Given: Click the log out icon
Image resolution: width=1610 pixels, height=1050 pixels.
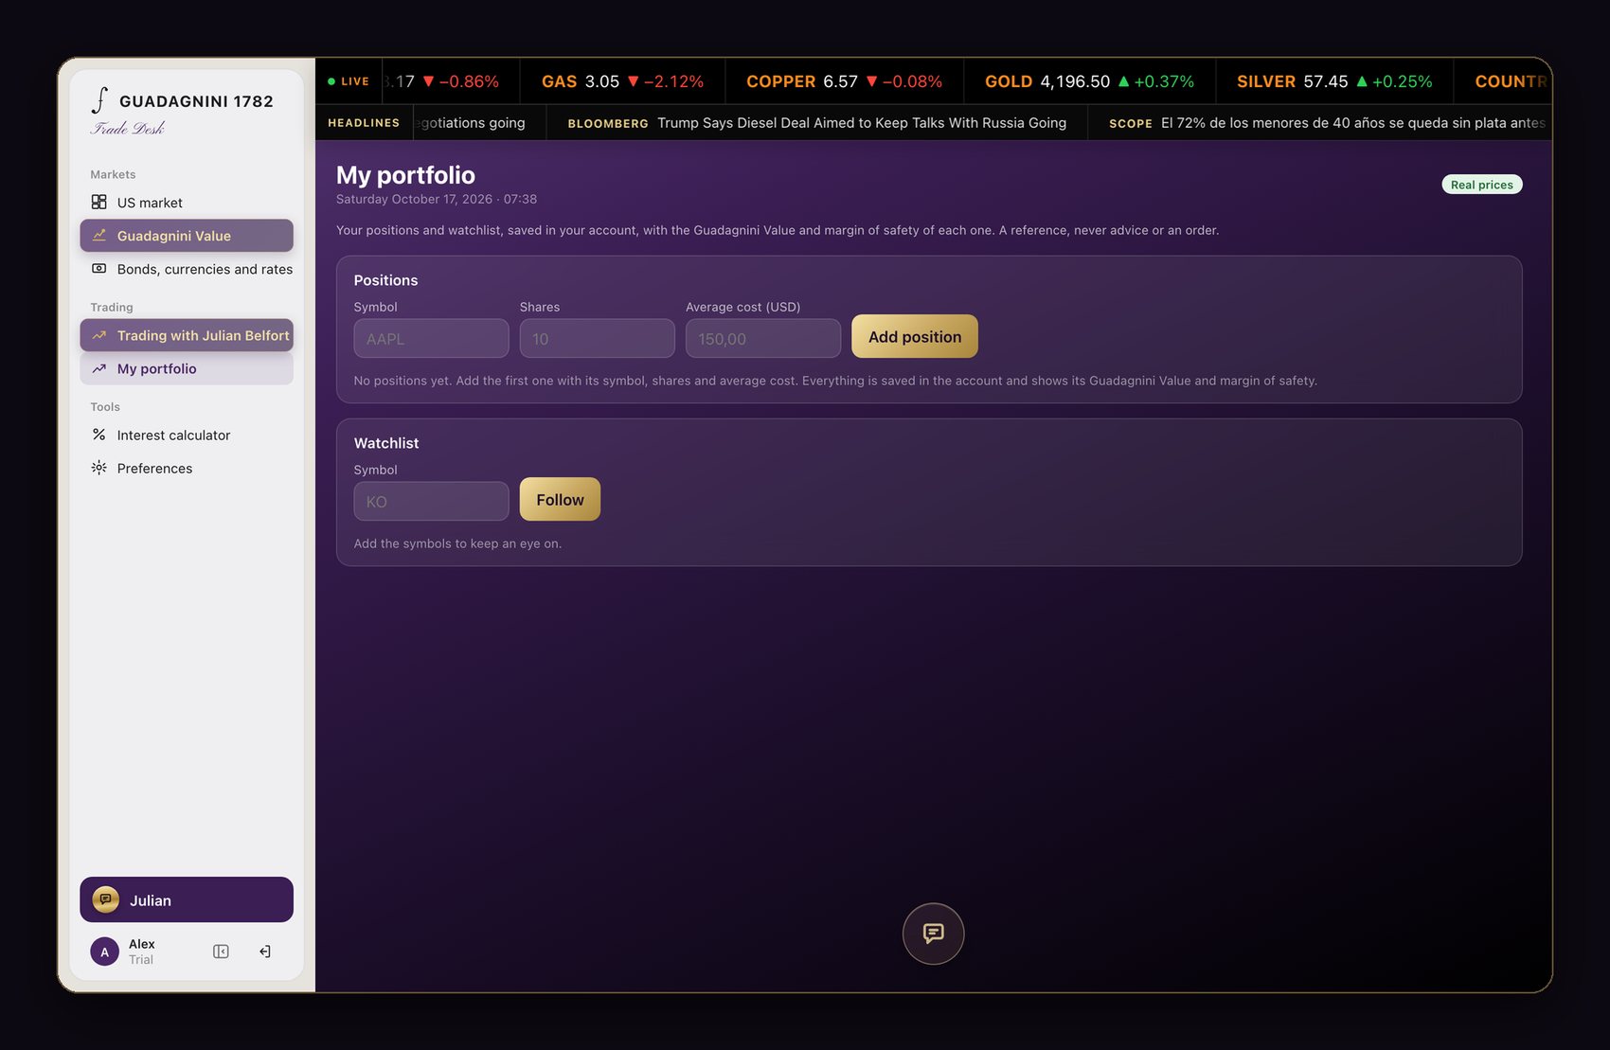Looking at the screenshot, I should (x=265, y=952).
